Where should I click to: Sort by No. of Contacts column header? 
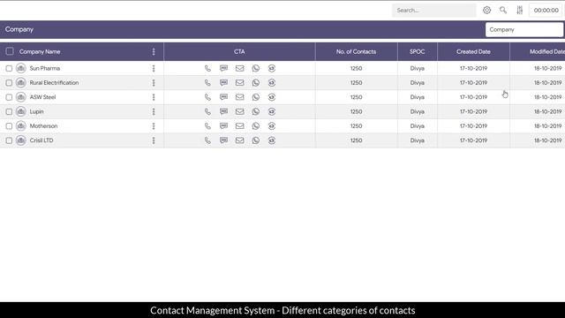coord(356,51)
